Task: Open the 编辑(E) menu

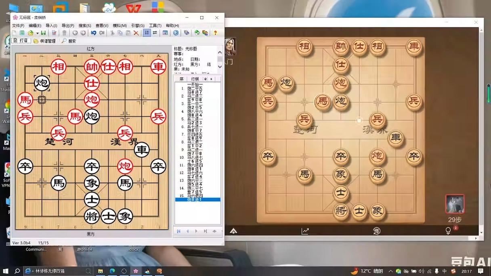Action: tap(35, 25)
